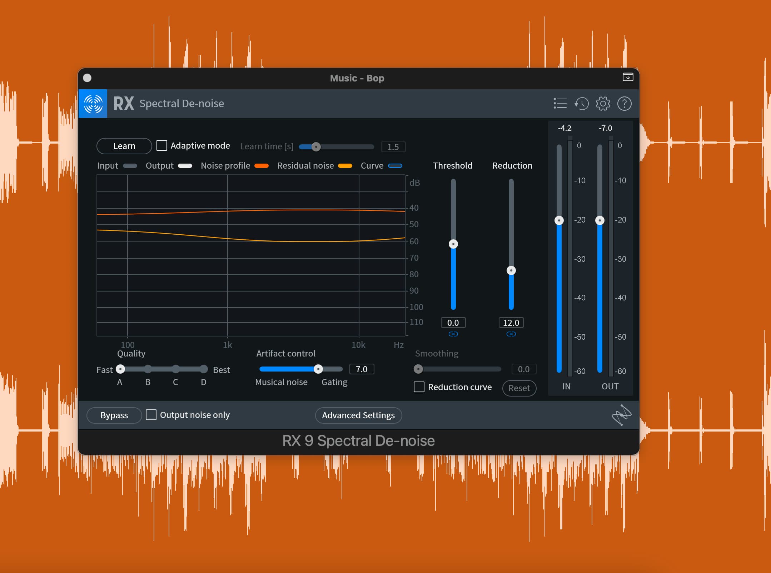Click the Threshold link icon
The width and height of the screenshot is (771, 573).
[453, 334]
